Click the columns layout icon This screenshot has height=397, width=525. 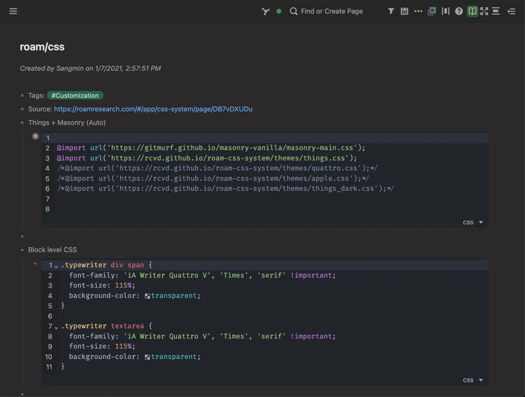(x=445, y=11)
